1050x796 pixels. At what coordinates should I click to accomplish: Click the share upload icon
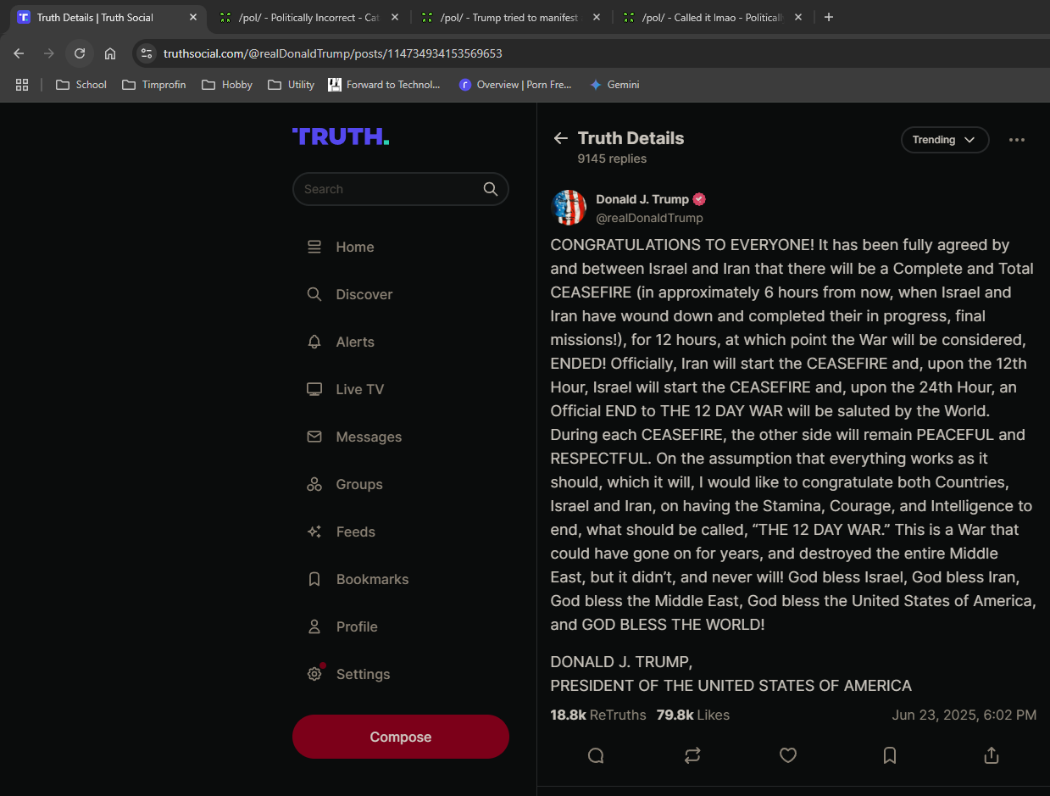(x=992, y=755)
